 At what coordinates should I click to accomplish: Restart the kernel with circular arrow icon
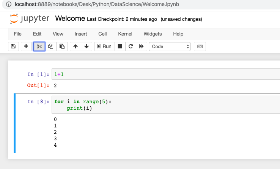pos(131,47)
